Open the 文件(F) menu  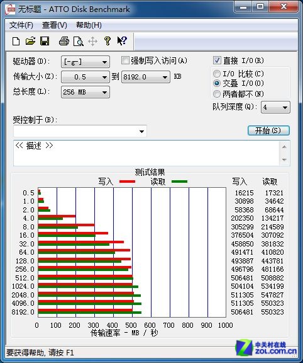pos(21,25)
